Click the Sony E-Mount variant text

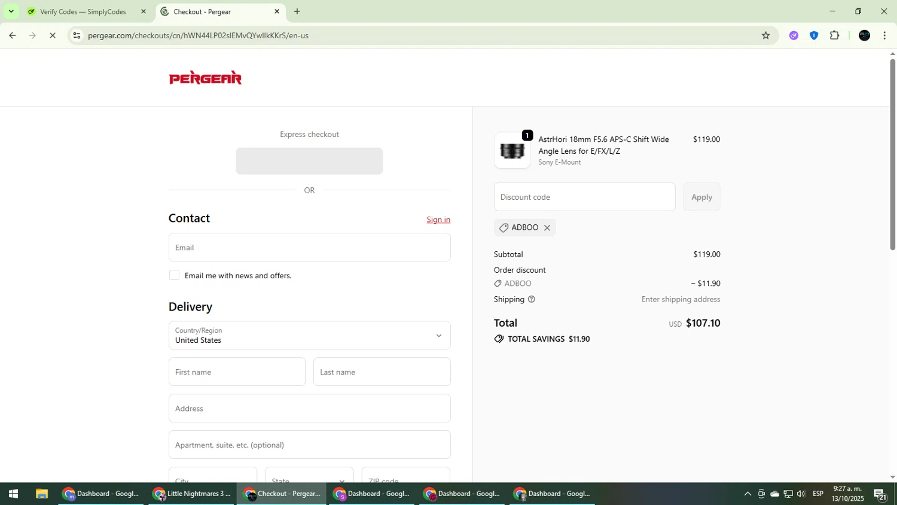(560, 162)
